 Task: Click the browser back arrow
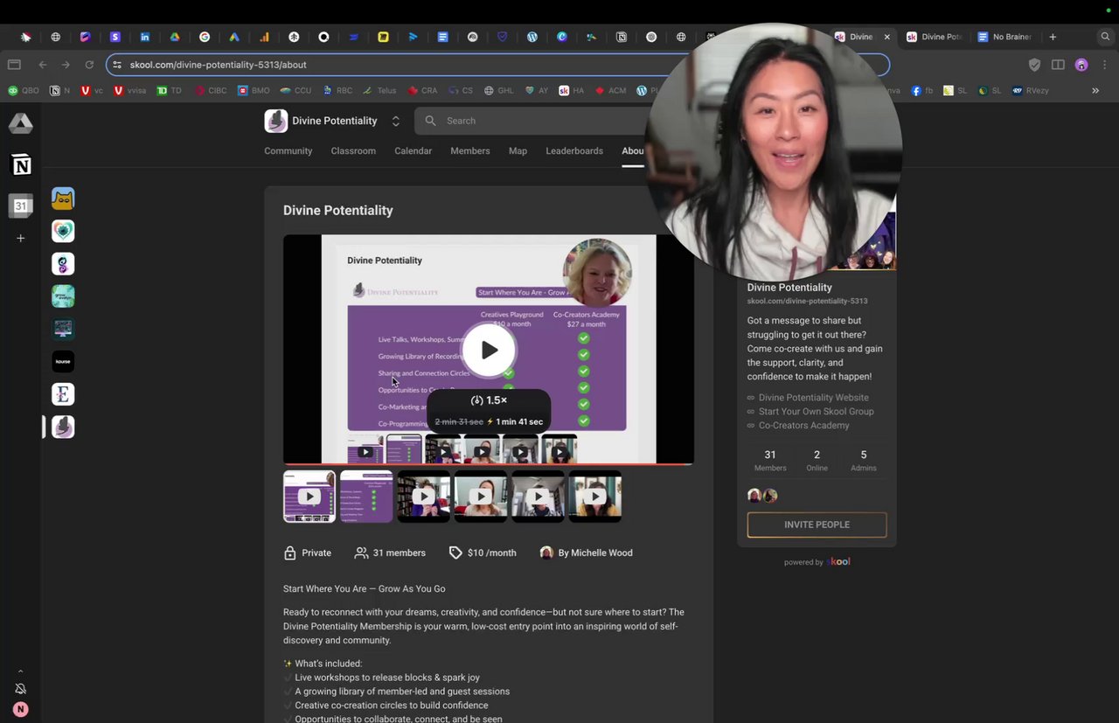43,65
